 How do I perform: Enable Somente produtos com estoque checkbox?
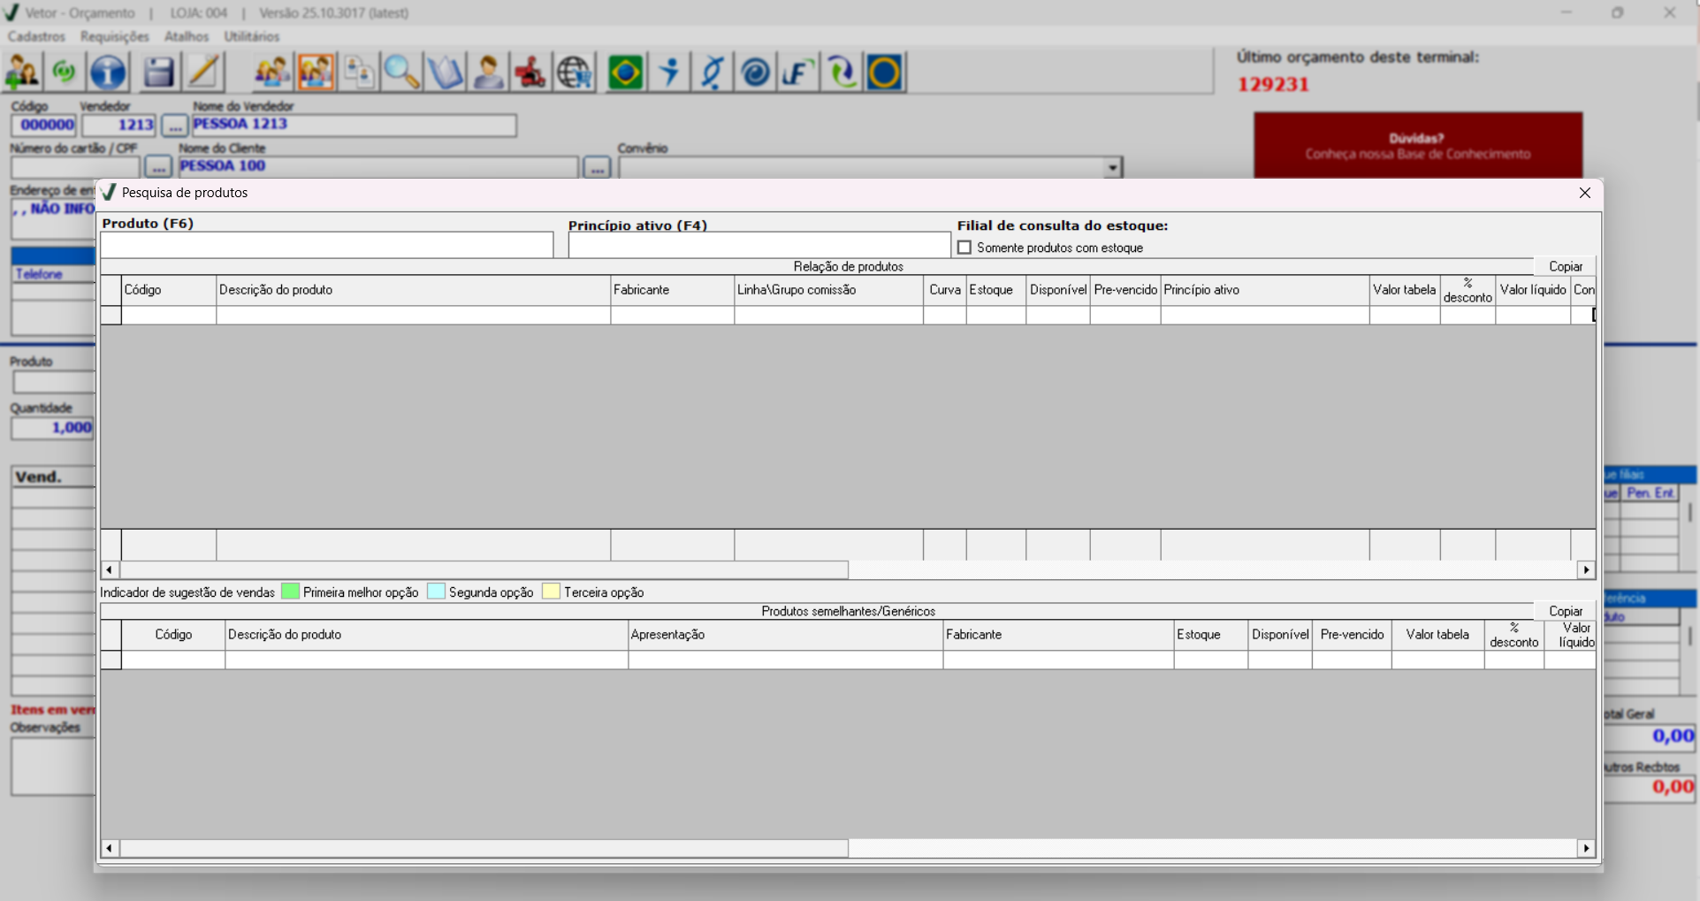point(964,248)
